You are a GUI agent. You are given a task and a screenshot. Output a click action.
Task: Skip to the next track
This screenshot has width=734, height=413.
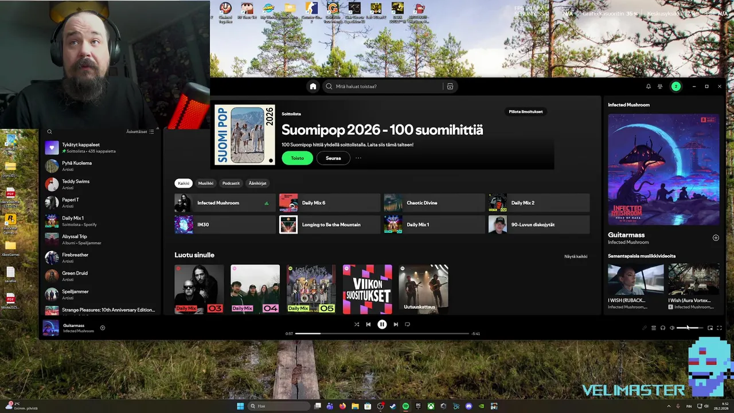[x=396, y=324]
